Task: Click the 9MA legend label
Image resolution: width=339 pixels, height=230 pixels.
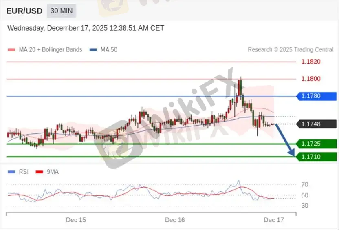Action: (x=53, y=172)
